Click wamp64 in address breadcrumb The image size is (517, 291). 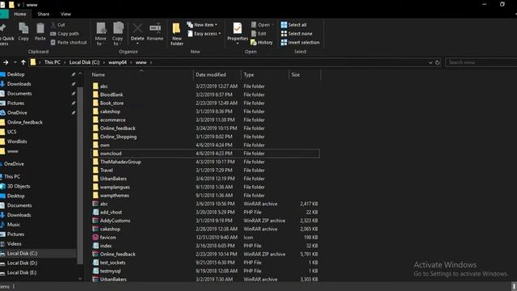pos(117,62)
